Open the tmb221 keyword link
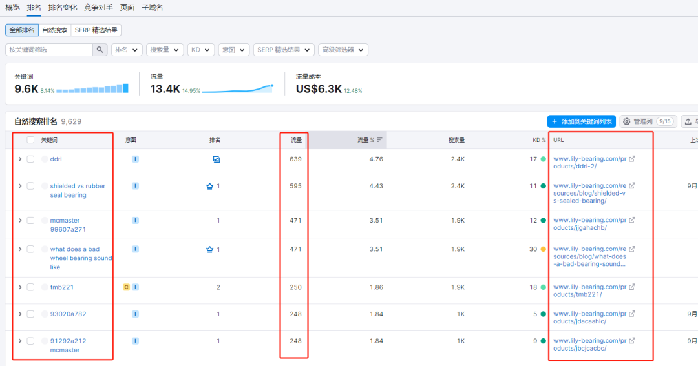The height and width of the screenshot is (366, 698). tap(62, 287)
